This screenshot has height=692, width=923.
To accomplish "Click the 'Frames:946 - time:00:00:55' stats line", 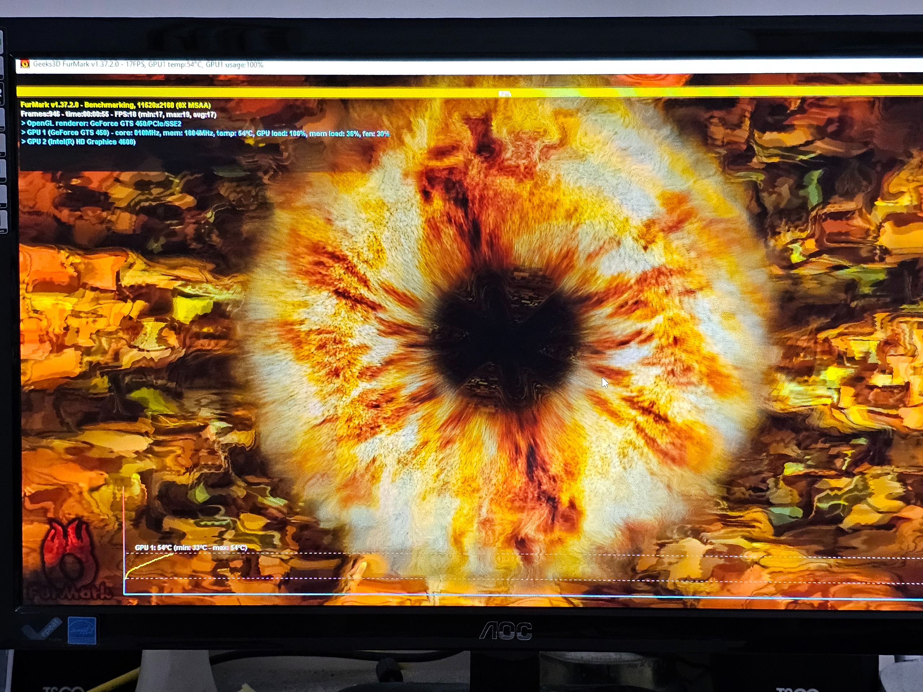I will (118, 114).
